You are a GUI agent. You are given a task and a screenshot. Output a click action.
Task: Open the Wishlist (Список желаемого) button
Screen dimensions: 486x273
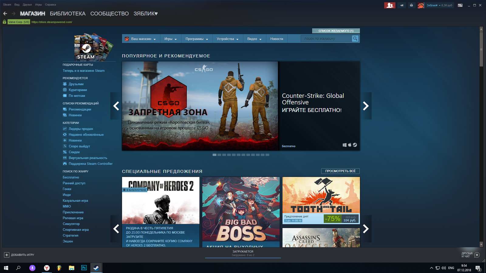coord(336,31)
